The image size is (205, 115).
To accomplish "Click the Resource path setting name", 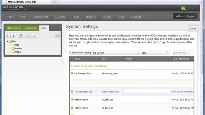I will (81, 100).
